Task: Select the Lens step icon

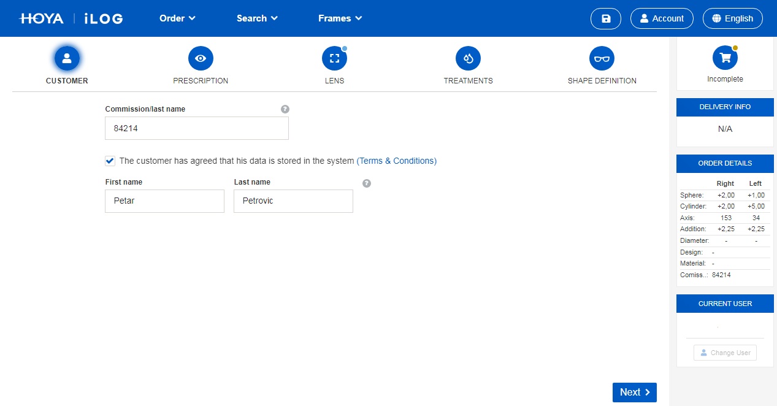Action: [334, 58]
